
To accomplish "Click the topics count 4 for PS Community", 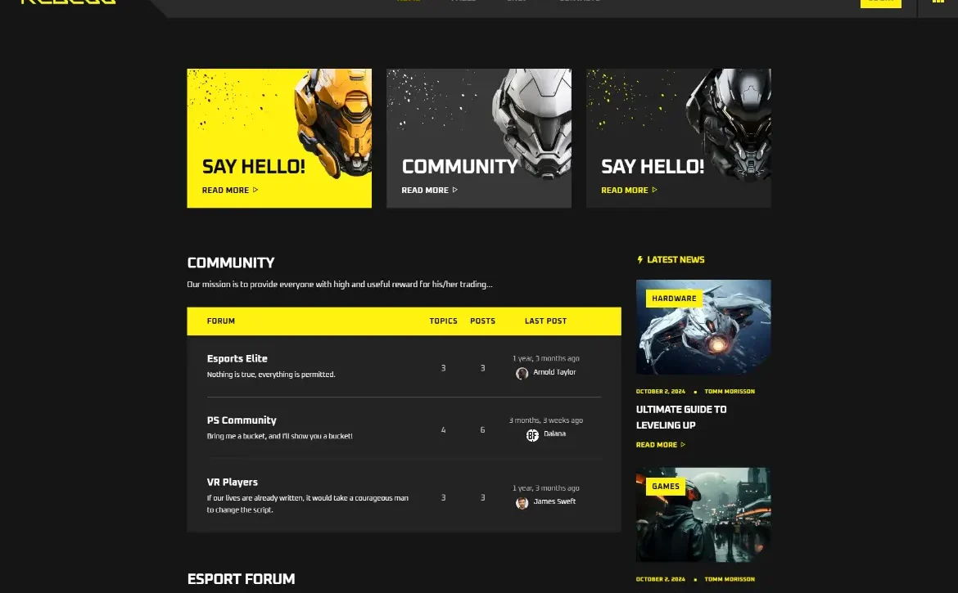I will [x=444, y=430].
